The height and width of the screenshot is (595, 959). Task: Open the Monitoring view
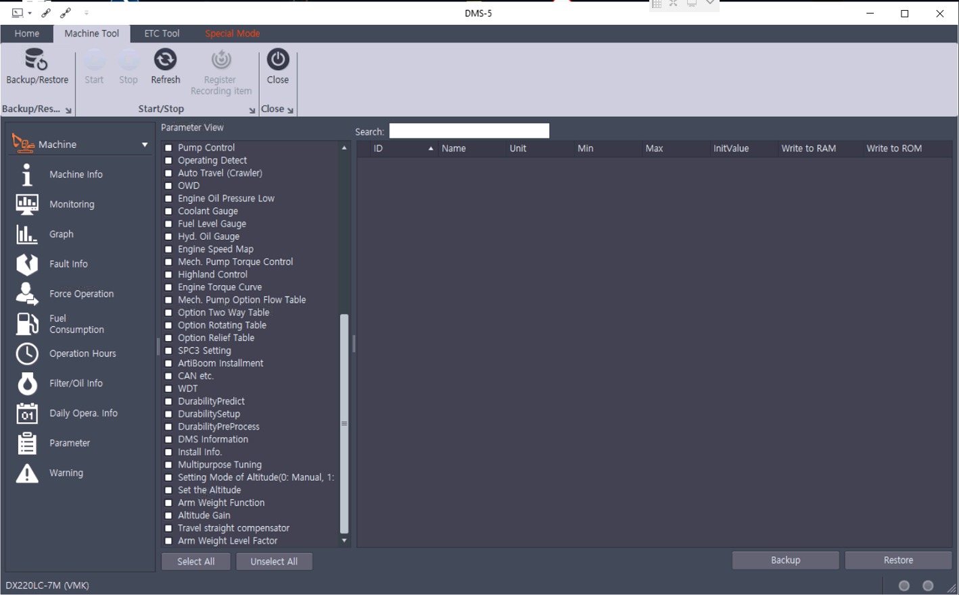point(72,204)
